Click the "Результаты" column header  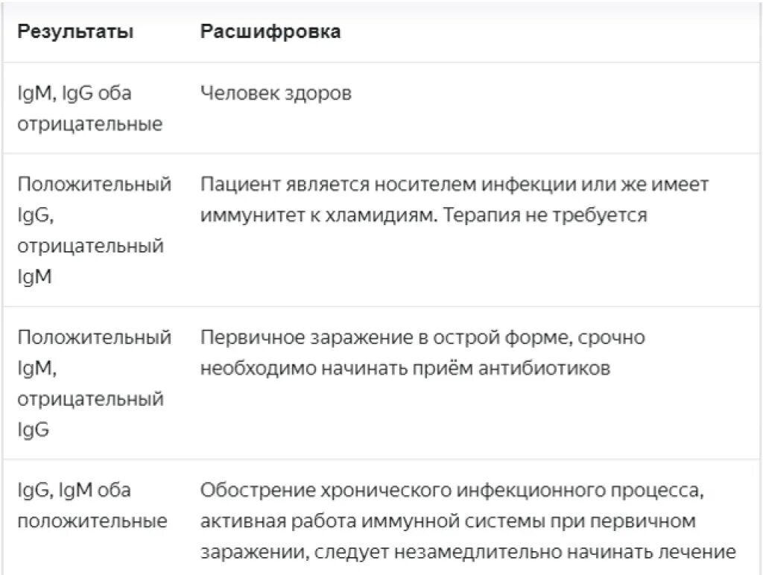(75, 32)
